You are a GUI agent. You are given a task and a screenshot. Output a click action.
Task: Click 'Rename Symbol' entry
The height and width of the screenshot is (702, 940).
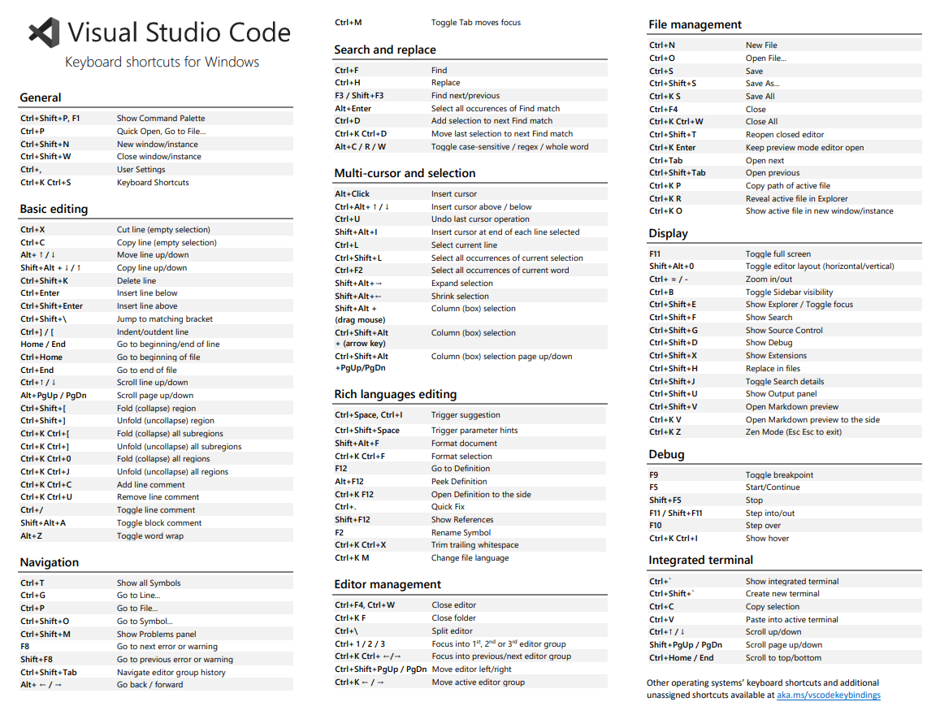(x=461, y=532)
